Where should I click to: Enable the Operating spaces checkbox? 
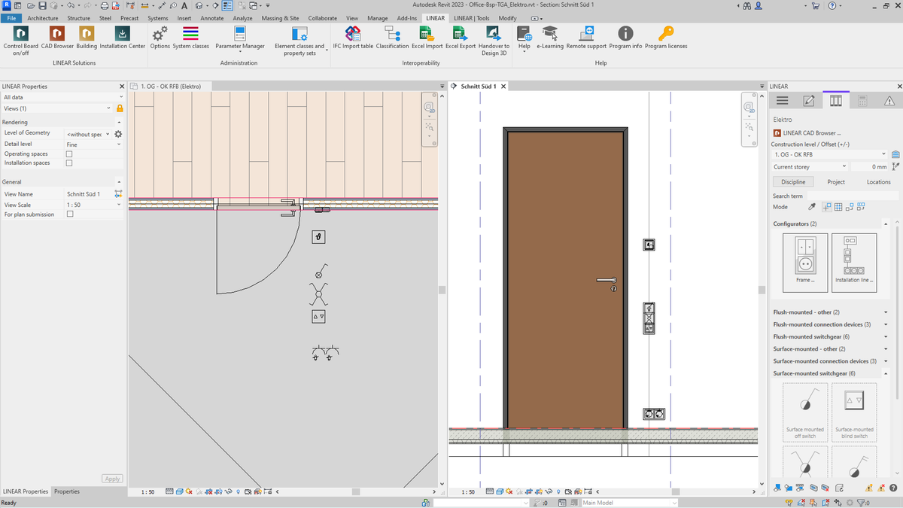coord(69,154)
